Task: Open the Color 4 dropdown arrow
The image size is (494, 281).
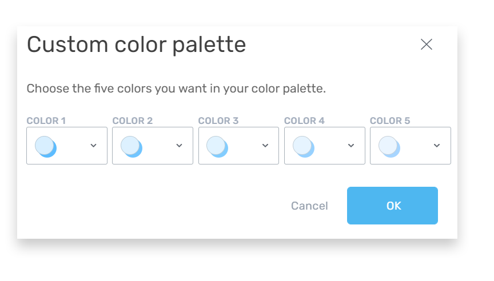Action: click(x=351, y=146)
